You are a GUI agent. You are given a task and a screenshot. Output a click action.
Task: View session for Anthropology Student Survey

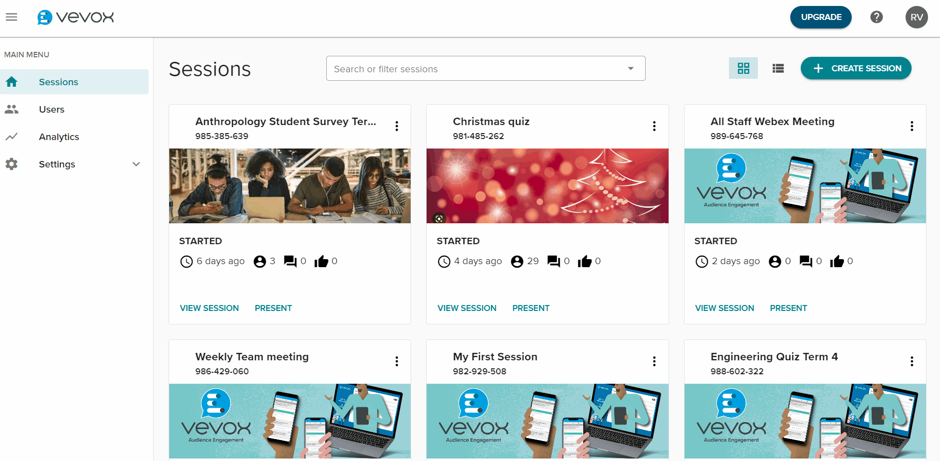click(x=210, y=308)
